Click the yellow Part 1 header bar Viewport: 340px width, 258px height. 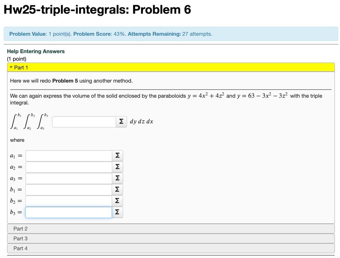click(170, 67)
